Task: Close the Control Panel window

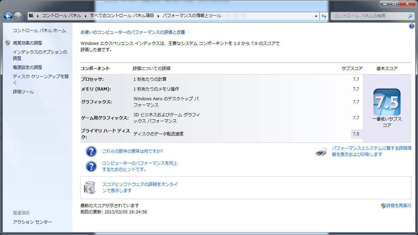Action: (407, 3)
